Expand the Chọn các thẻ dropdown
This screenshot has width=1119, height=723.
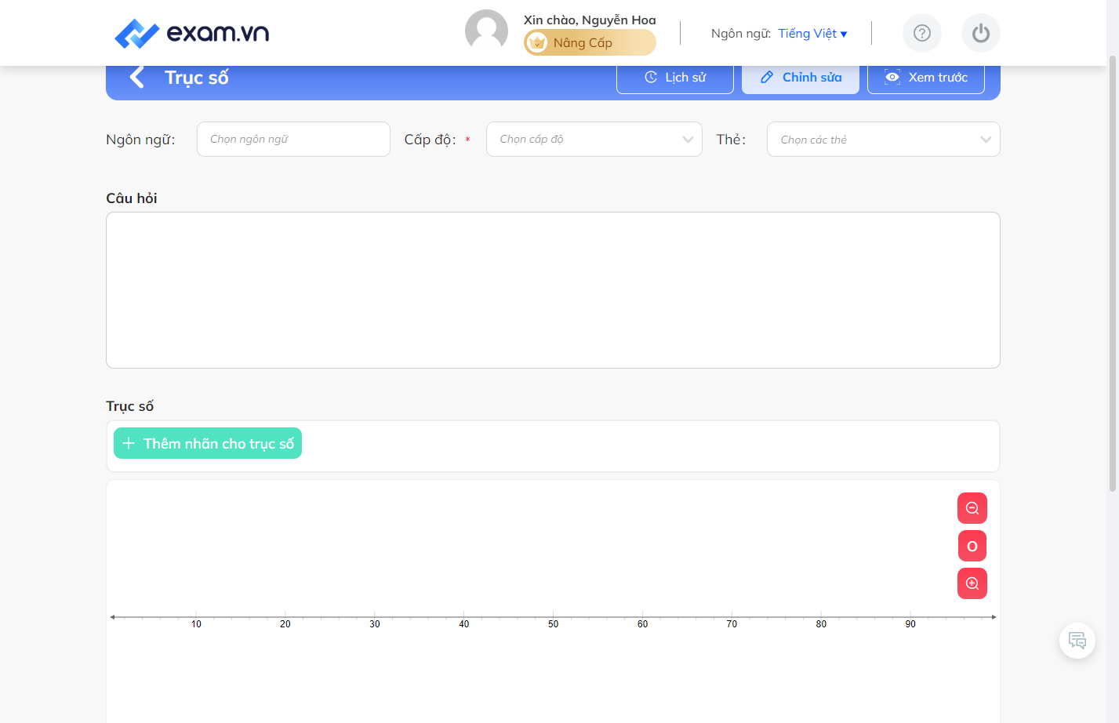(884, 139)
